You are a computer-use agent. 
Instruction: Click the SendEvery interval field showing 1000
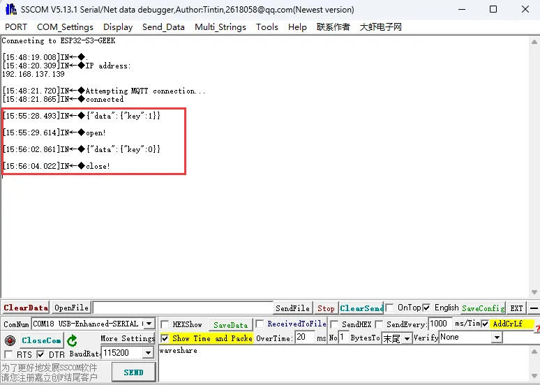click(440, 324)
